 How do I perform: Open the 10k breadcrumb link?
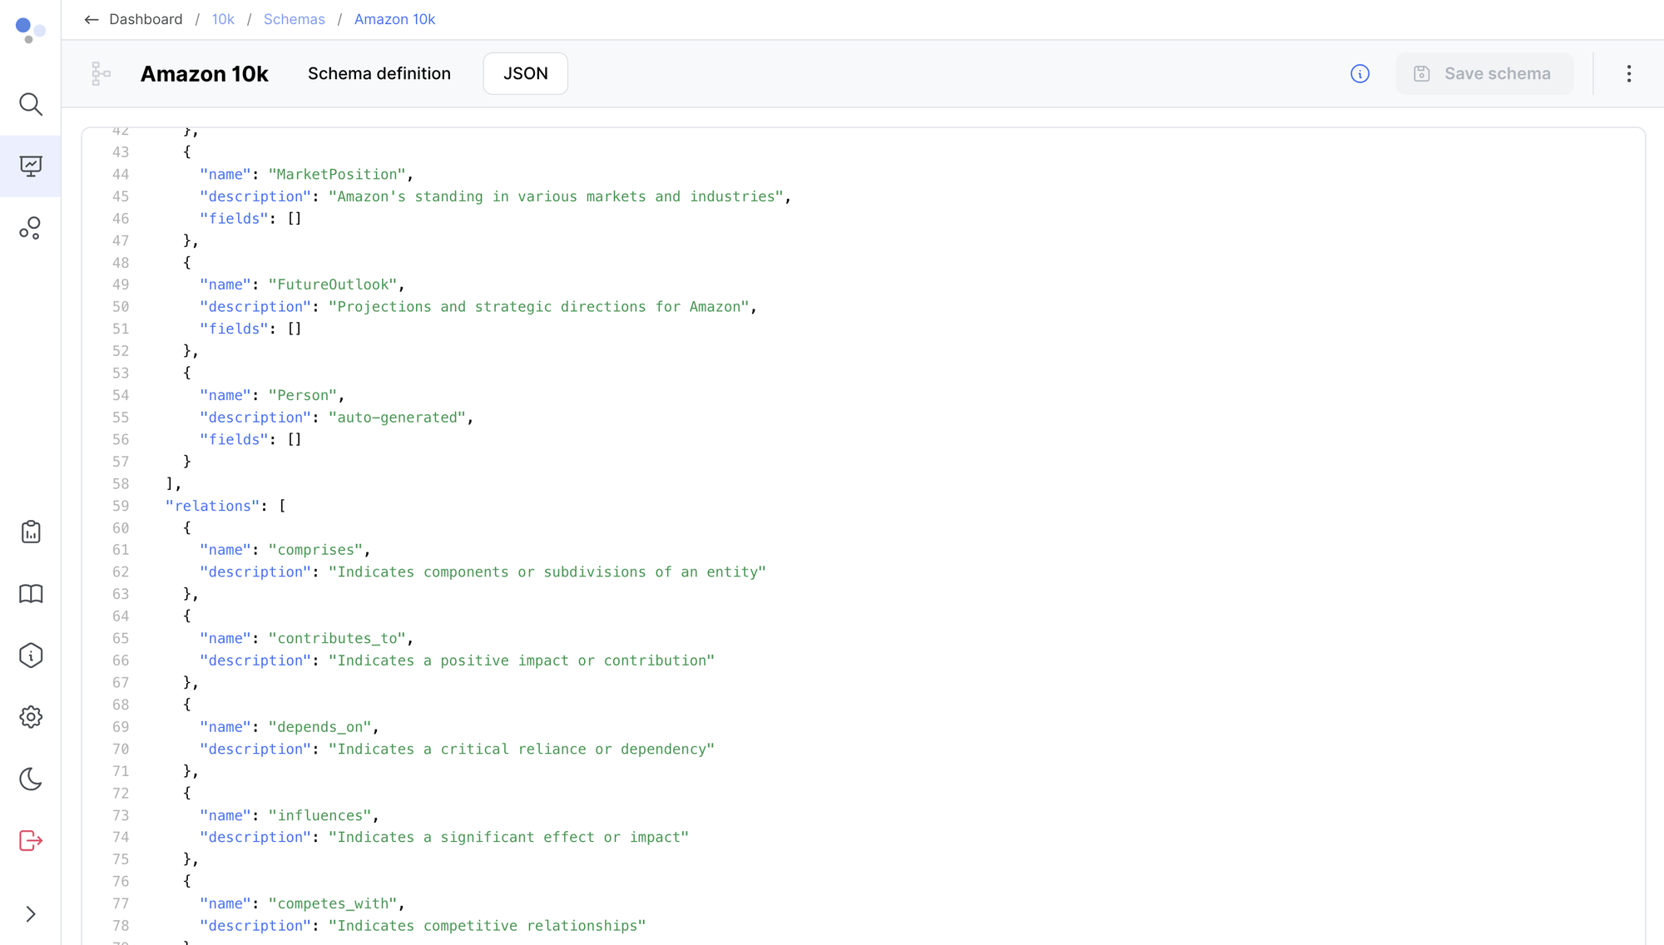pyautogui.click(x=223, y=19)
